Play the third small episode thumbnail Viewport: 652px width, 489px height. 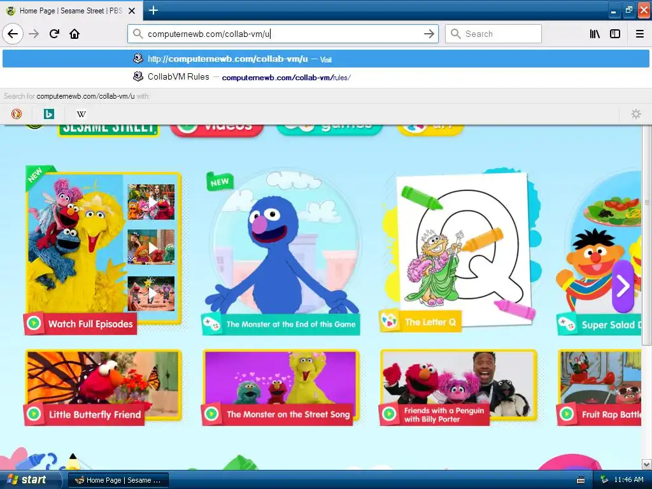pyautogui.click(x=151, y=294)
